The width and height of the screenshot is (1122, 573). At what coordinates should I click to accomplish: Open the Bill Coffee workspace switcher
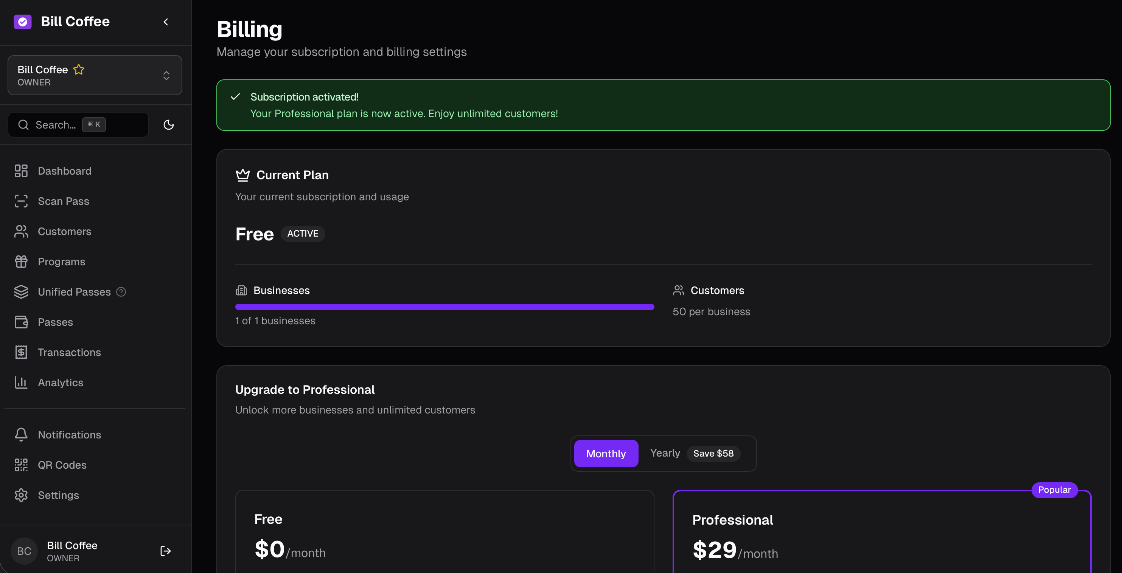(x=95, y=75)
